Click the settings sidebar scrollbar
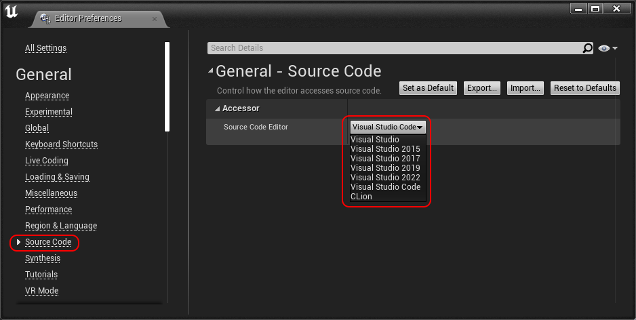This screenshot has height=320, width=636. [167, 88]
